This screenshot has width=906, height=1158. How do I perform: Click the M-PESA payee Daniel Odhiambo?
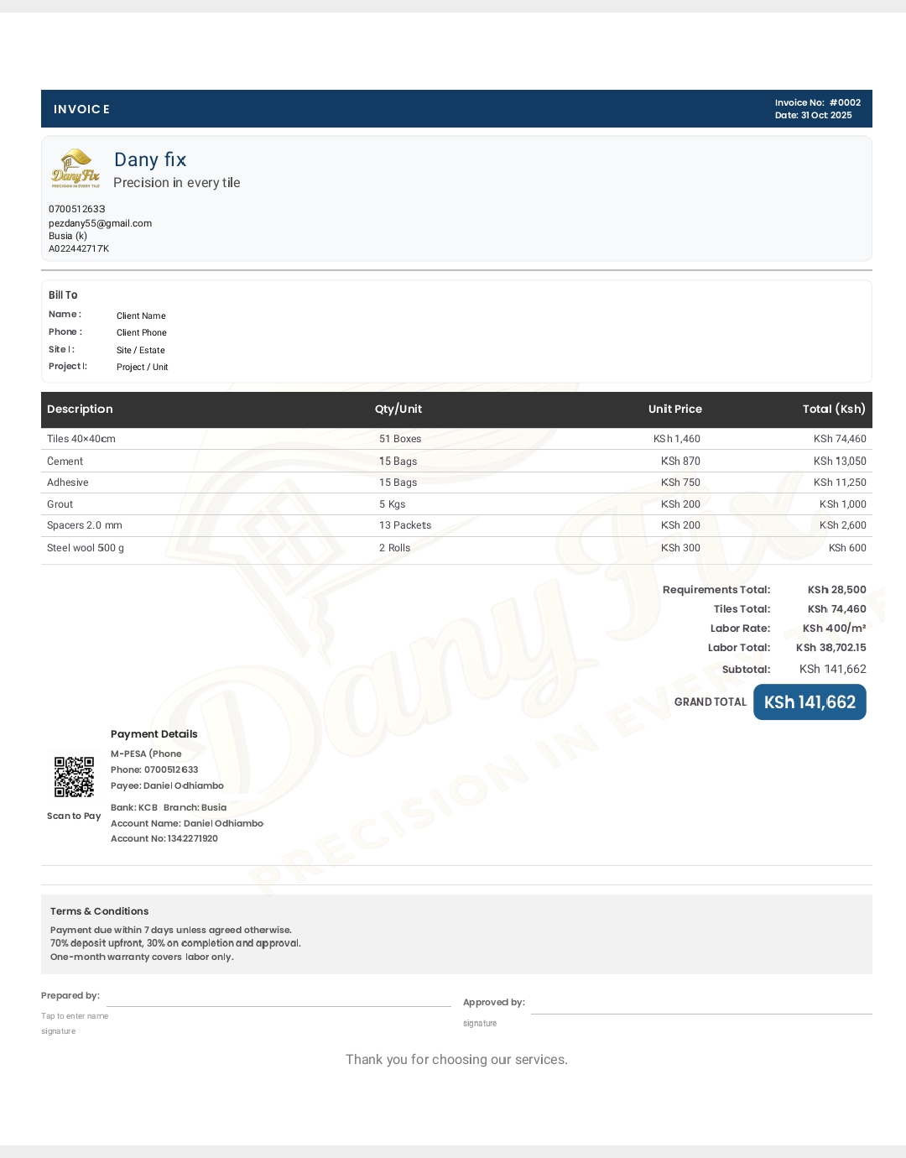pos(167,785)
